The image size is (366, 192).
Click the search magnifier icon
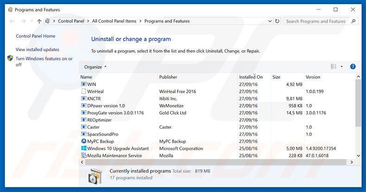coord(353,21)
